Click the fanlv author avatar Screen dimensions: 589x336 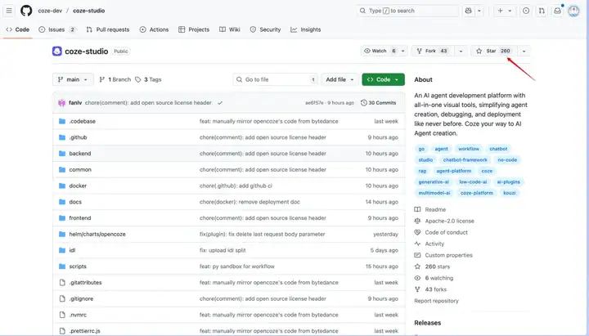click(61, 102)
